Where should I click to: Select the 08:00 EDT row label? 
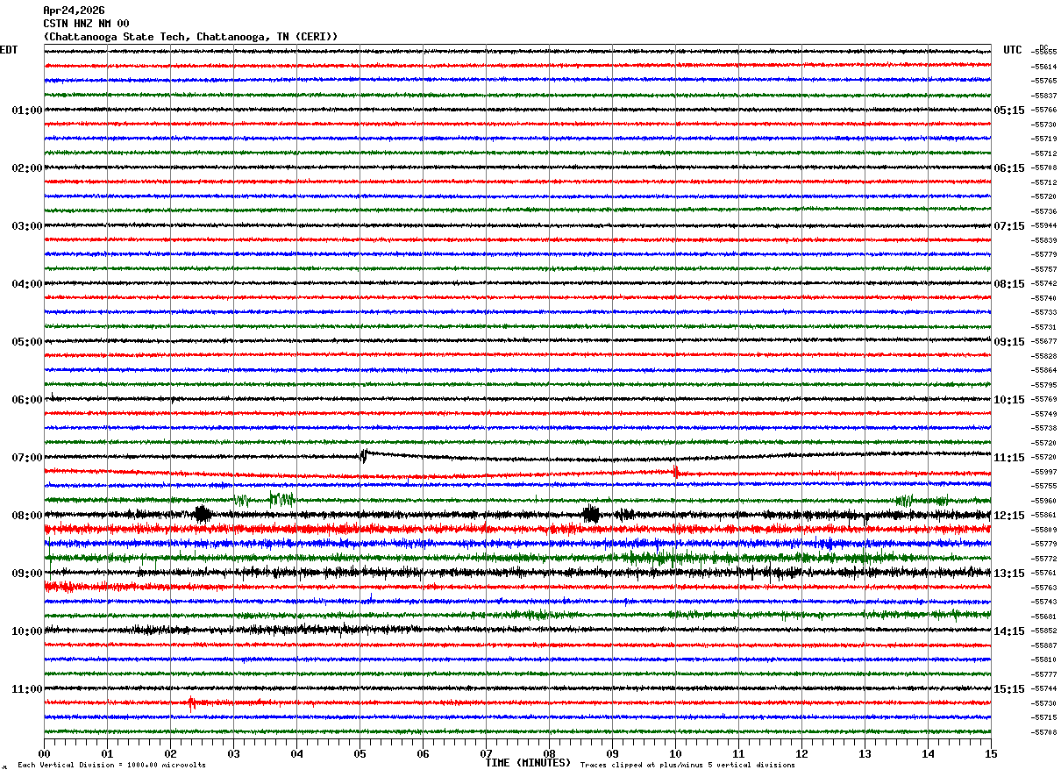point(27,516)
